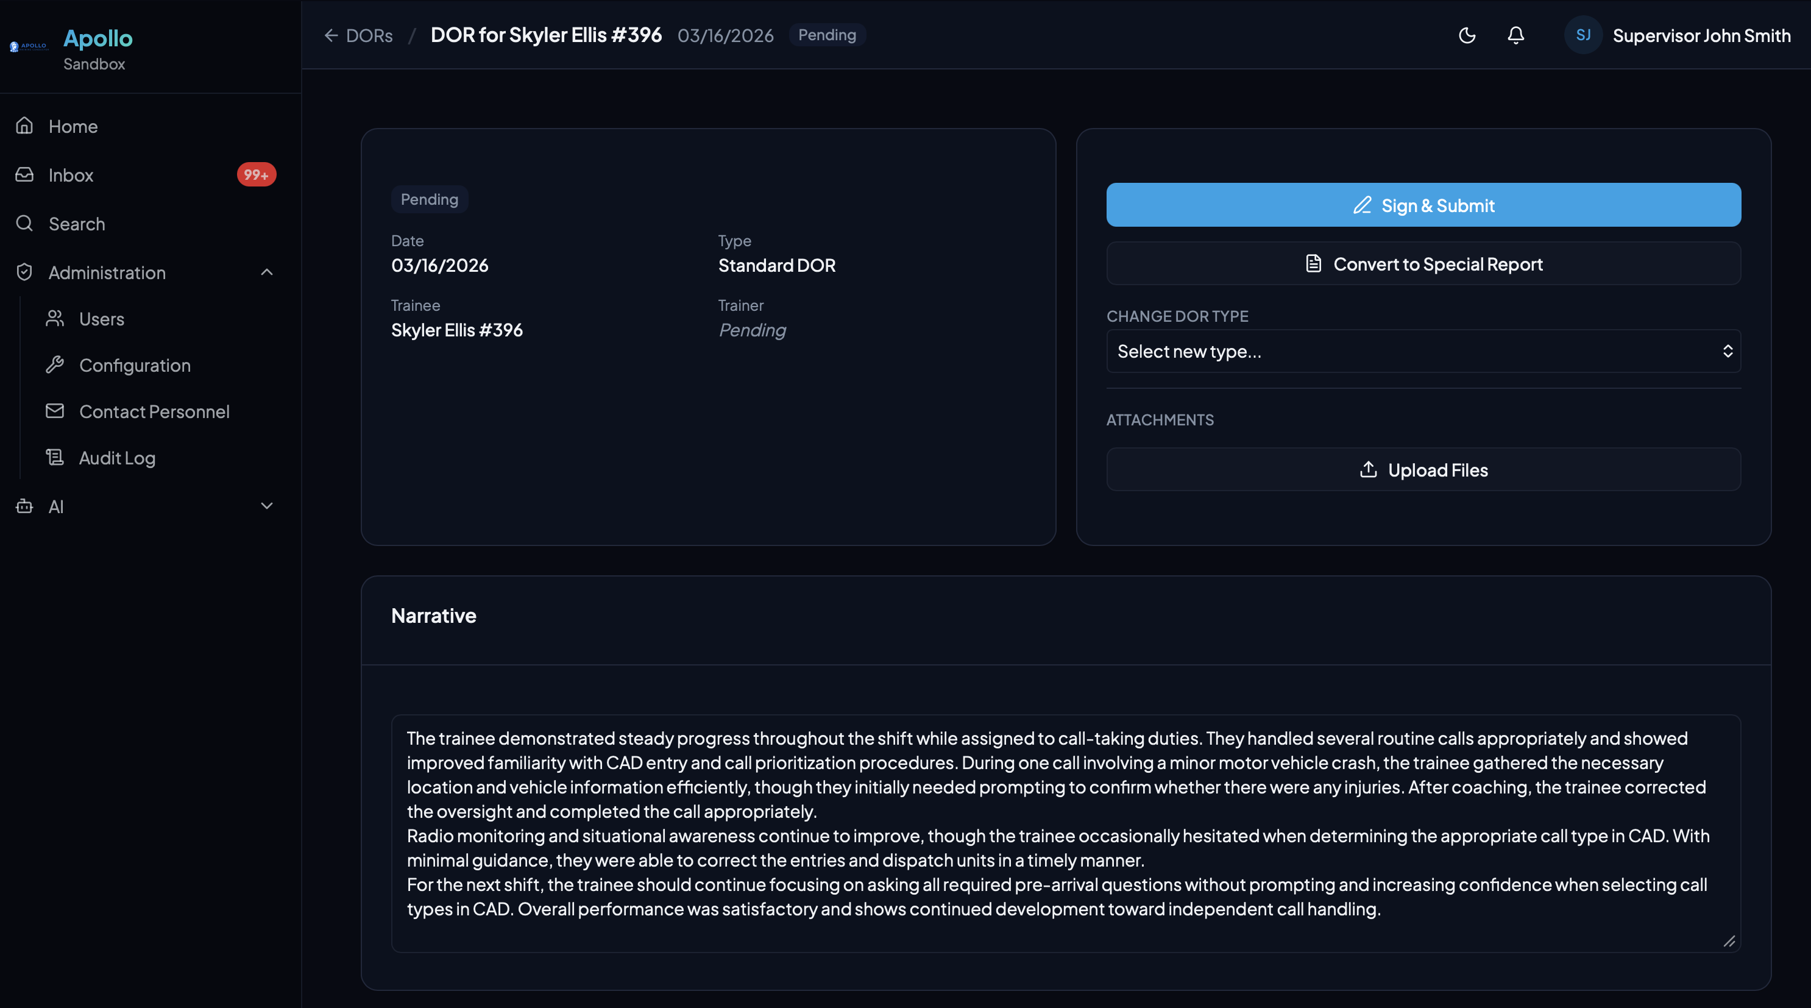Toggle dark mode with the moon icon
1811x1008 pixels.
coord(1467,35)
